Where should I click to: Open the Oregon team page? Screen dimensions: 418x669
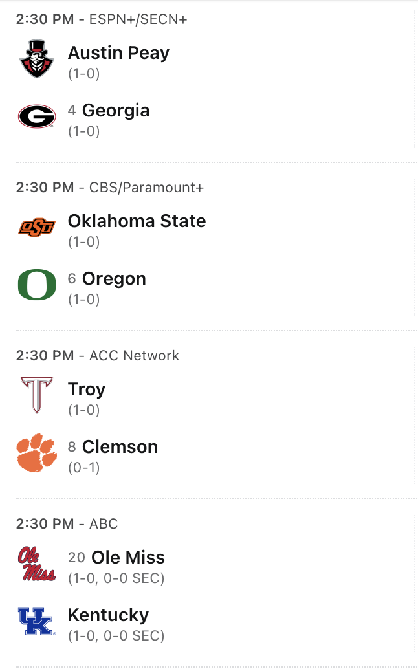[114, 279]
